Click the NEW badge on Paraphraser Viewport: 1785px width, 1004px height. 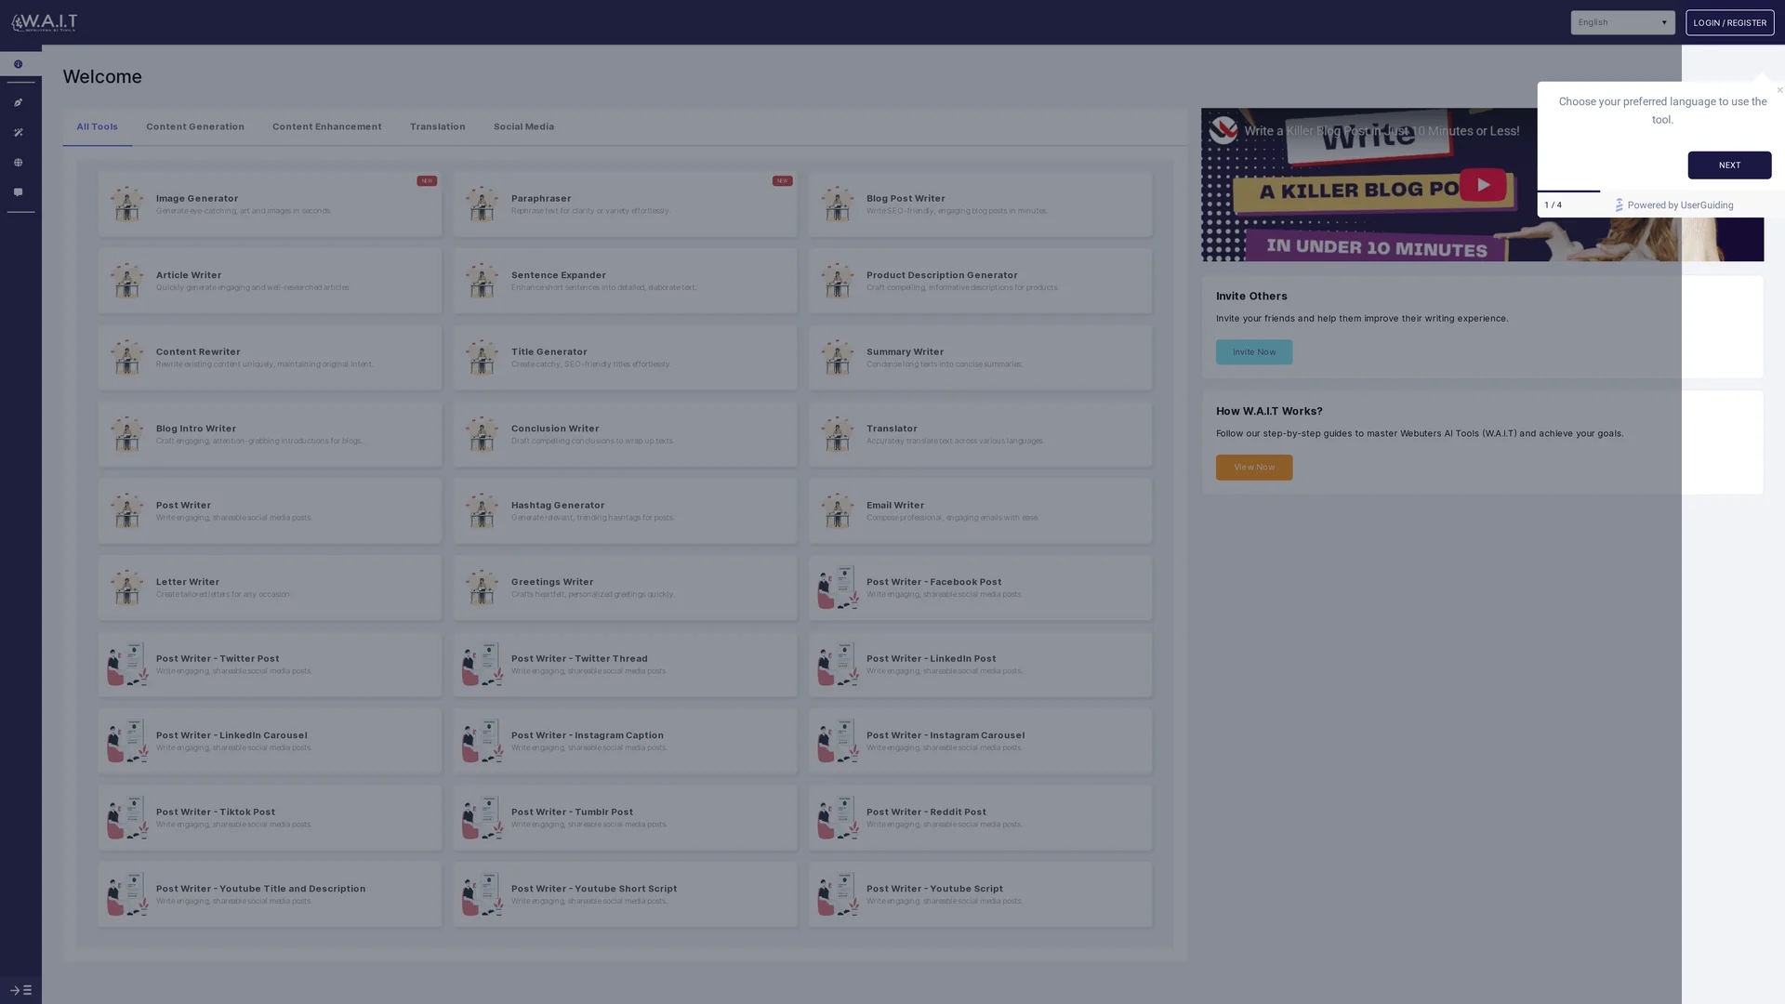pos(782,181)
